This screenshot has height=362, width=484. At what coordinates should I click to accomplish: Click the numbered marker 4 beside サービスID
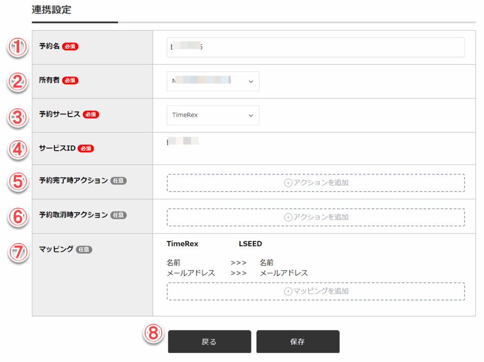(17, 150)
